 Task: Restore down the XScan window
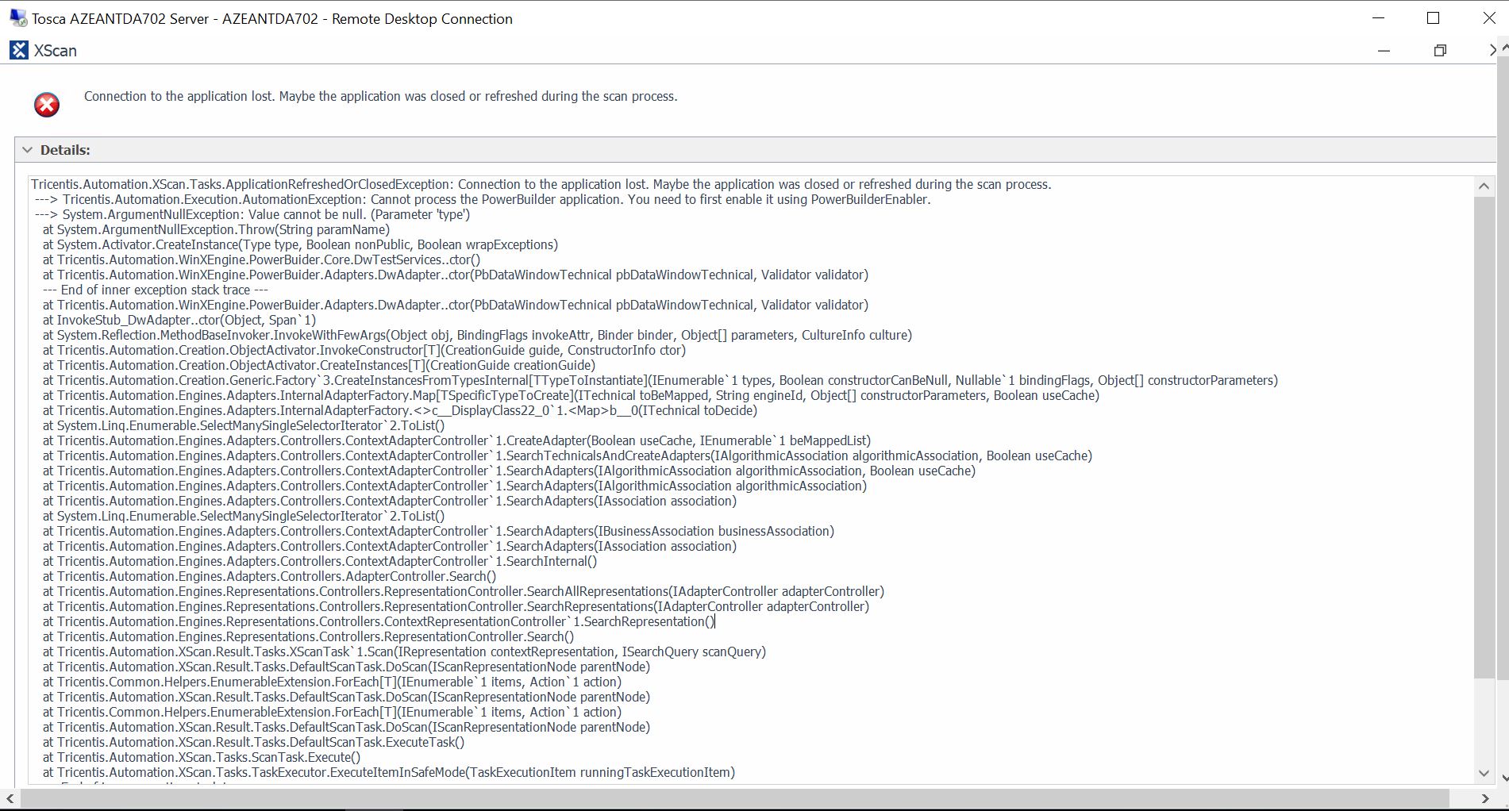(1440, 51)
